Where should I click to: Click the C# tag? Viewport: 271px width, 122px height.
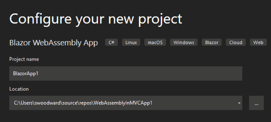(x=111, y=42)
